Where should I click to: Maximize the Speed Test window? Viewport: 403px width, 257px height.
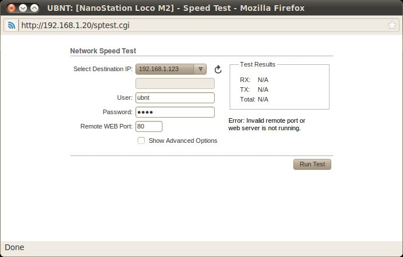tap(34, 8)
